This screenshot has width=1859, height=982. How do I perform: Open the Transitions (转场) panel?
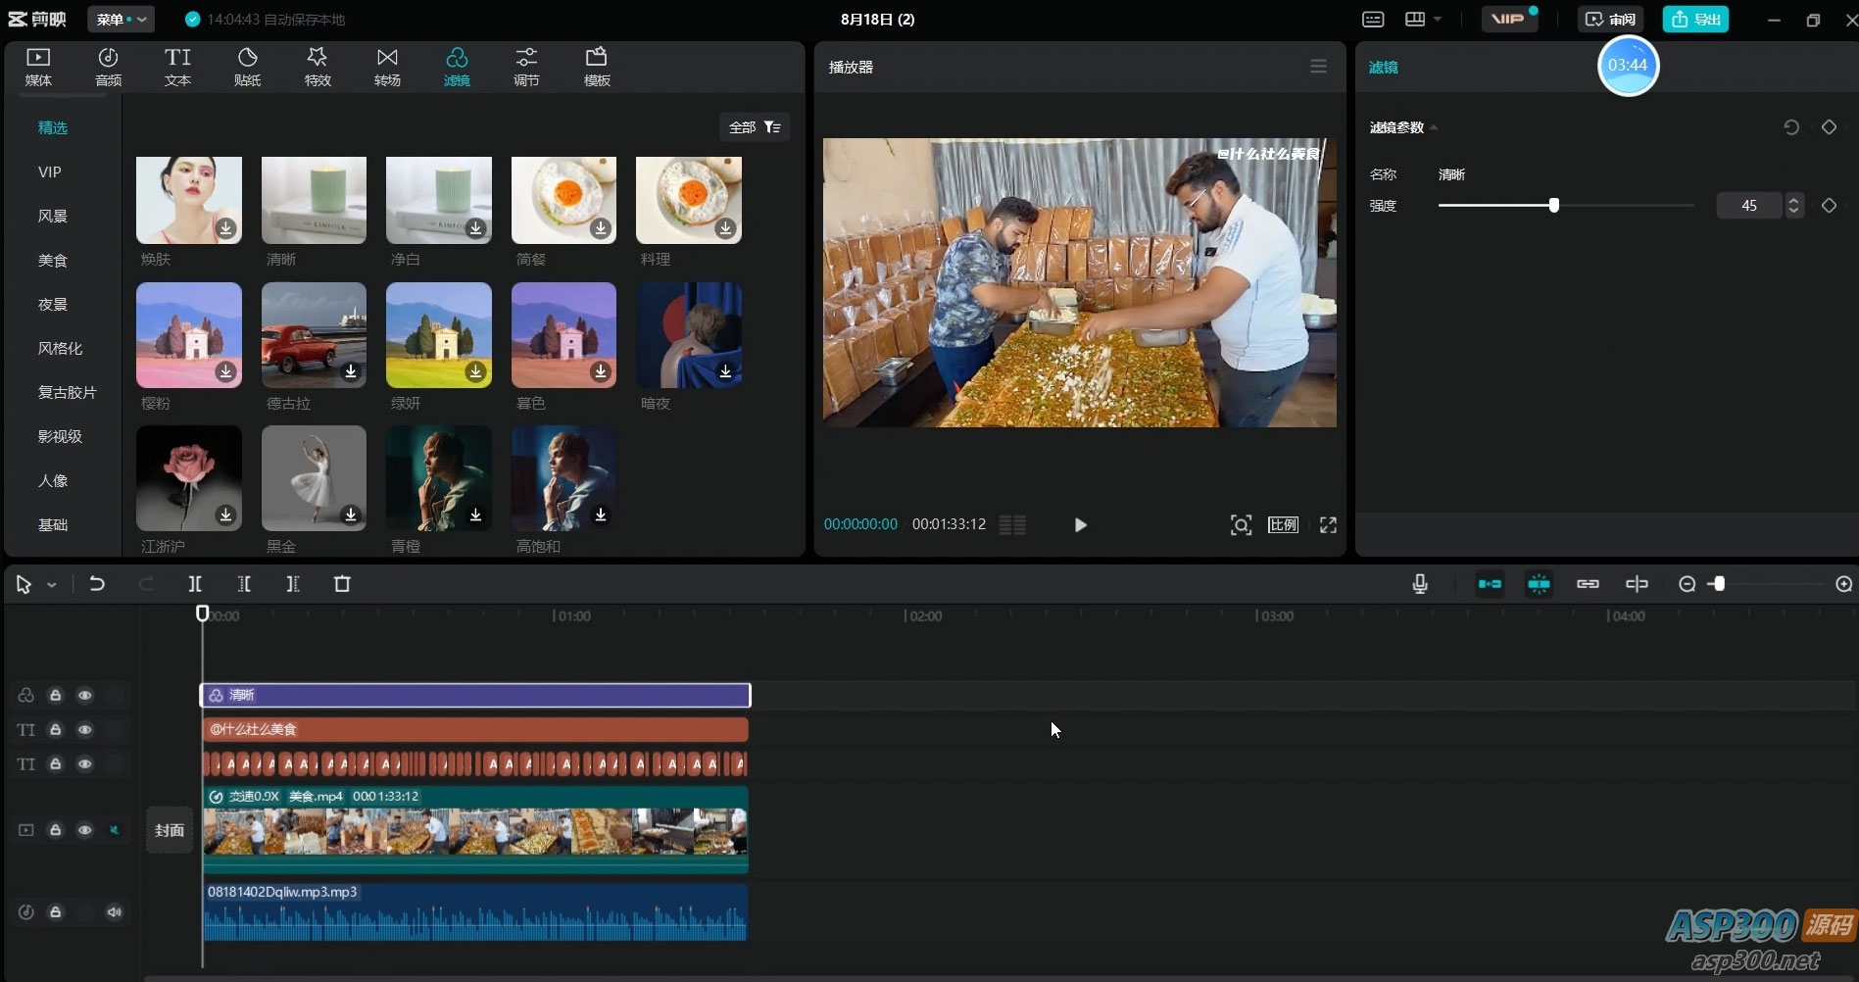(x=387, y=67)
